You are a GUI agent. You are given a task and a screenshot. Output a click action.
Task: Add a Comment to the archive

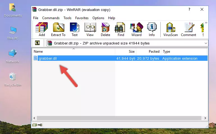coord(188,29)
